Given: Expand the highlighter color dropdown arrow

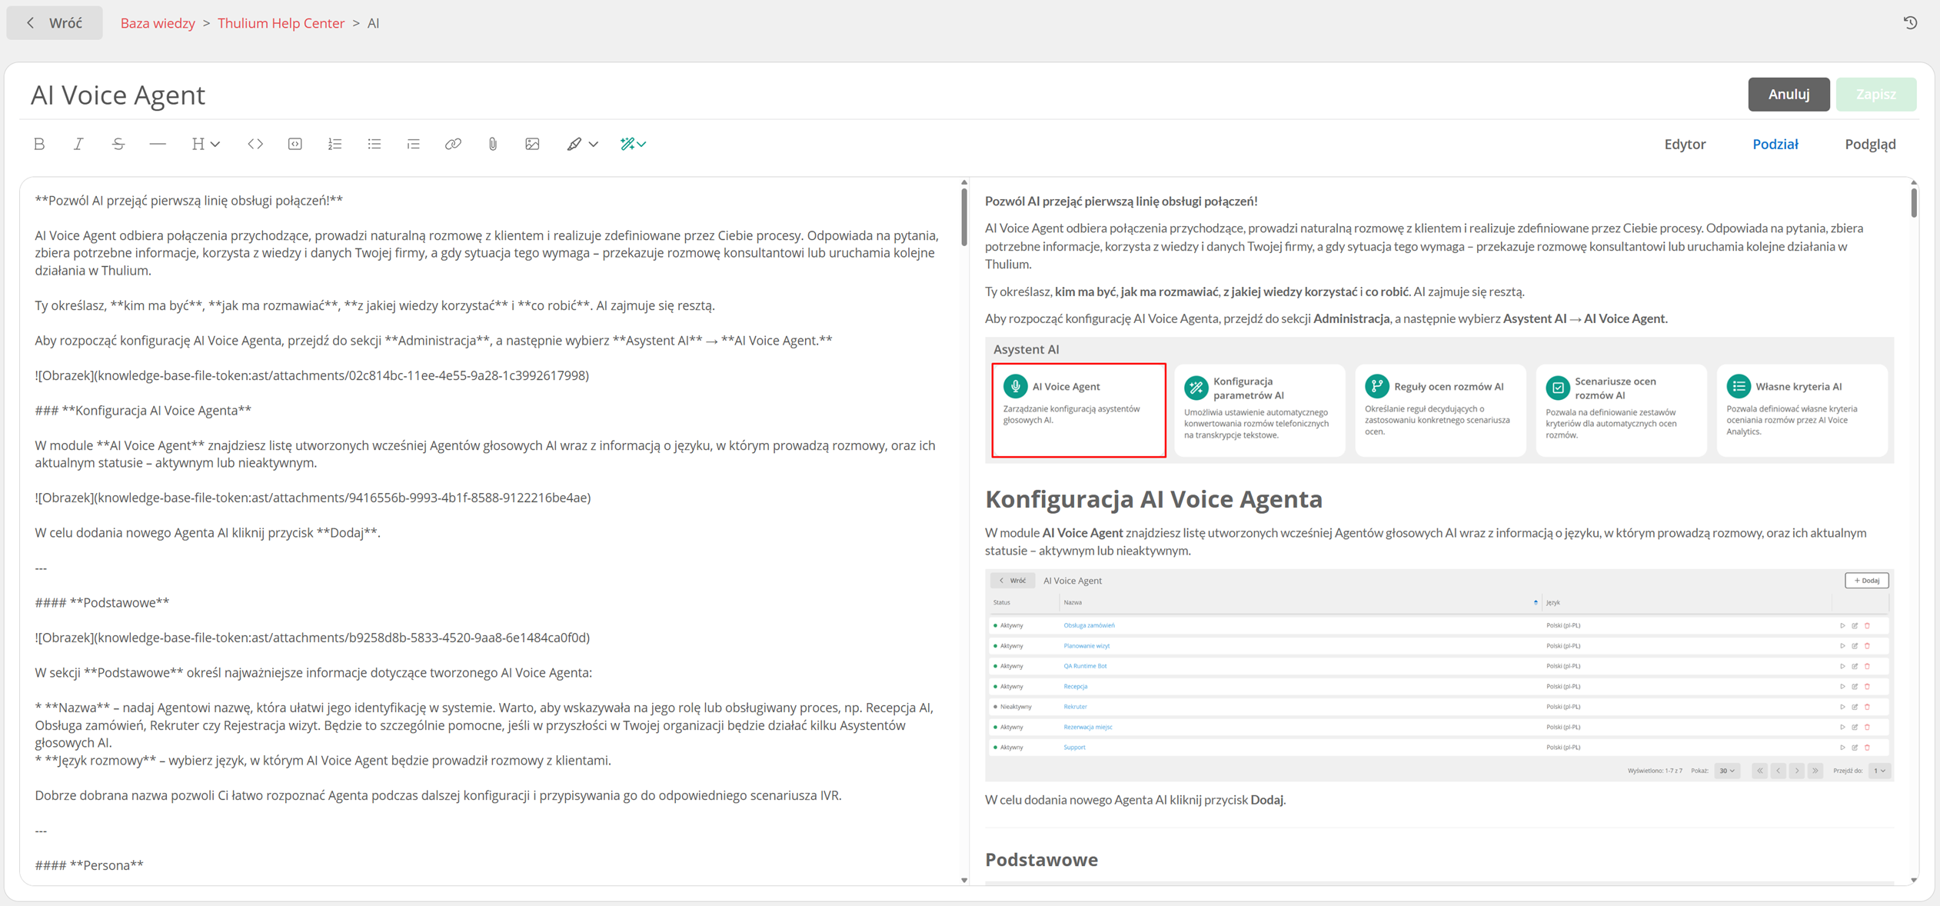Looking at the screenshot, I should point(593,144).
